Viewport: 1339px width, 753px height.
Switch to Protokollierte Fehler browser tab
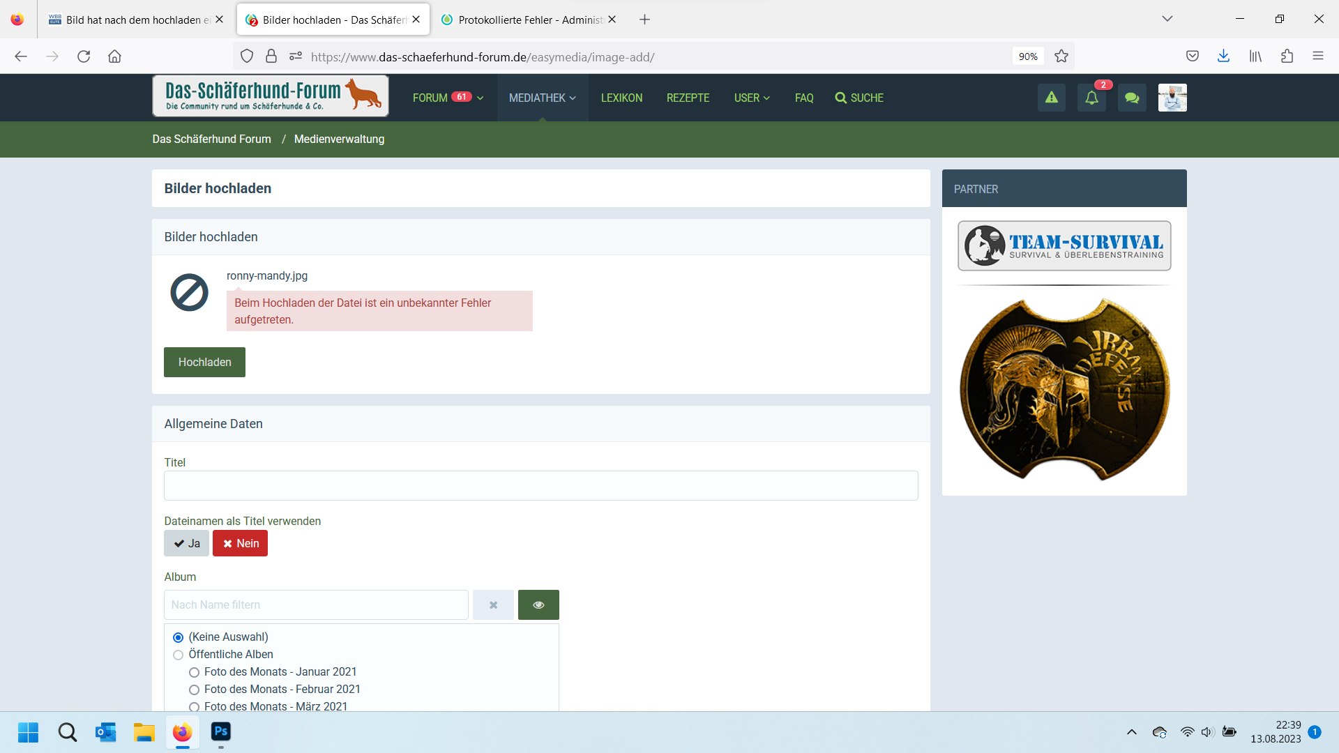tap(529, 20)
